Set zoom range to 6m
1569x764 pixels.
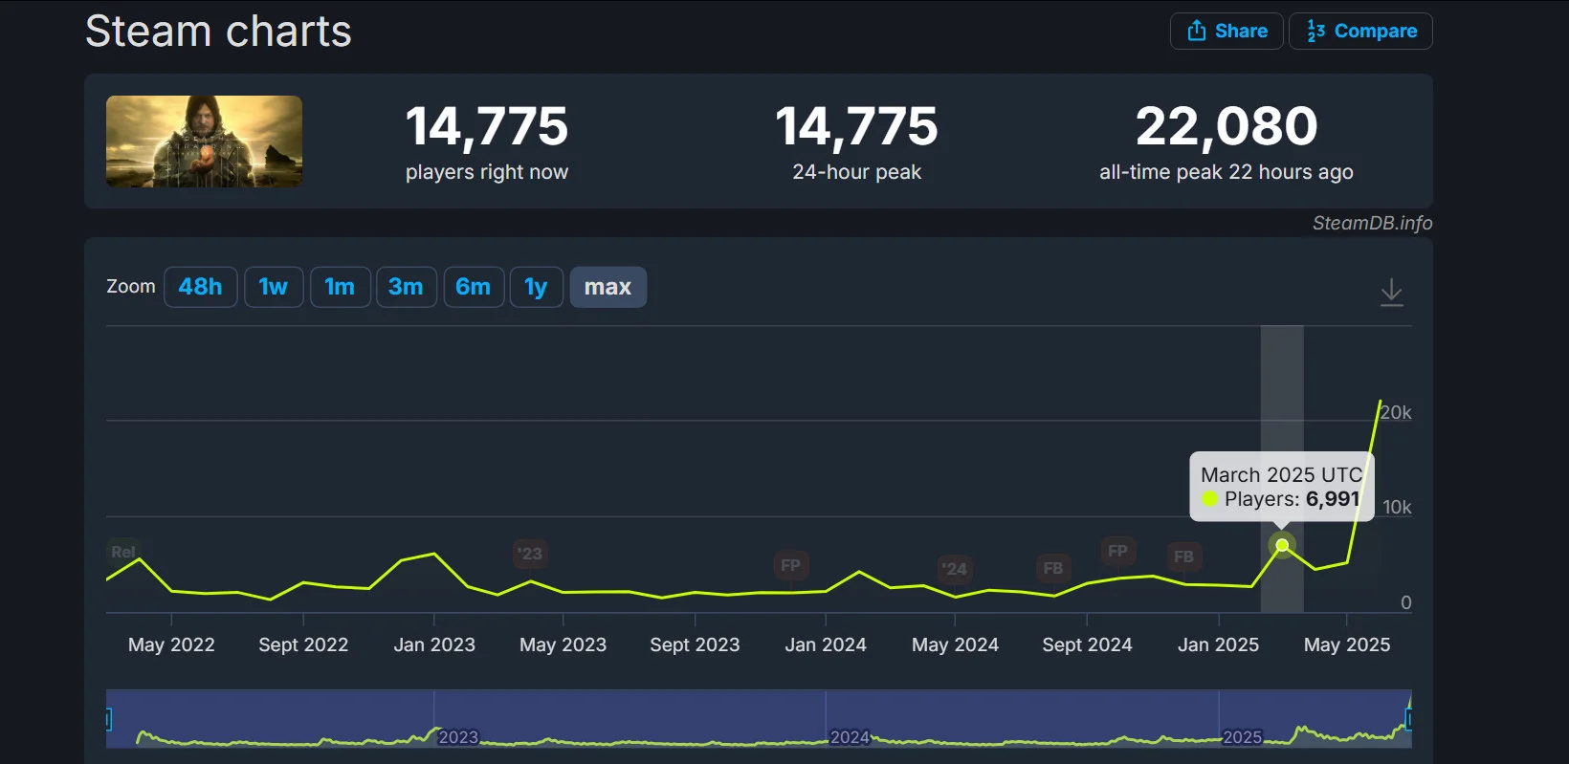474,287
